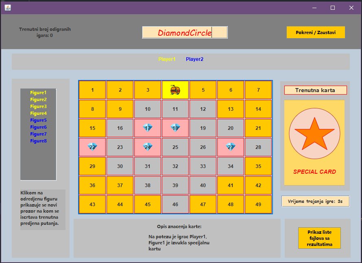This screenshot has height=263, width=362.
Task: Click board field 35
Action: (258, 166)
